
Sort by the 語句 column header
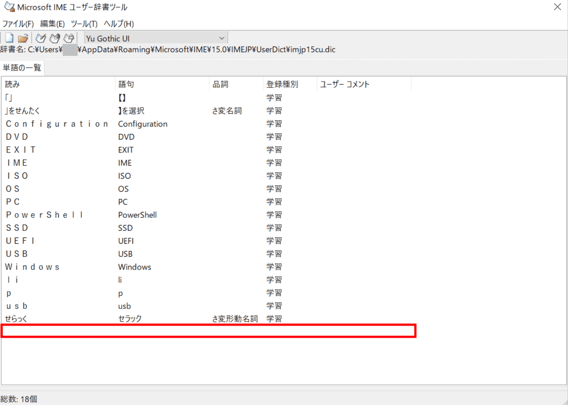pyautogui.click(x=162, y=84)
